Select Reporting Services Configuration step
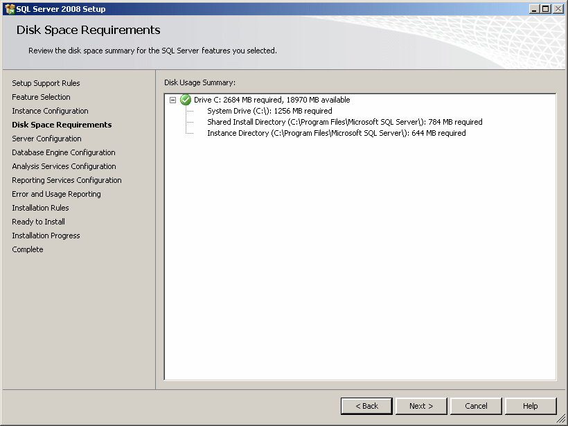The image size is (568, 426). click(66, 180)
